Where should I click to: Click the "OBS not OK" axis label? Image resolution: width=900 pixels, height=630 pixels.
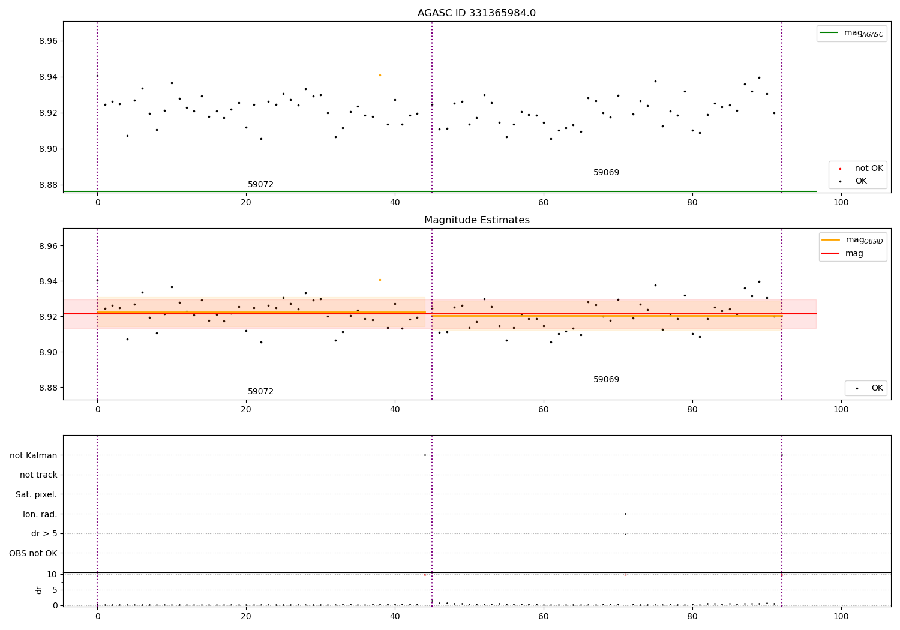click(34, 553)
